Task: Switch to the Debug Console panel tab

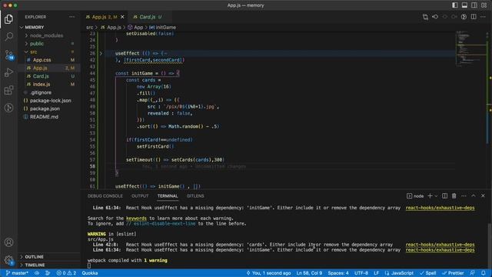Action: 105,196
